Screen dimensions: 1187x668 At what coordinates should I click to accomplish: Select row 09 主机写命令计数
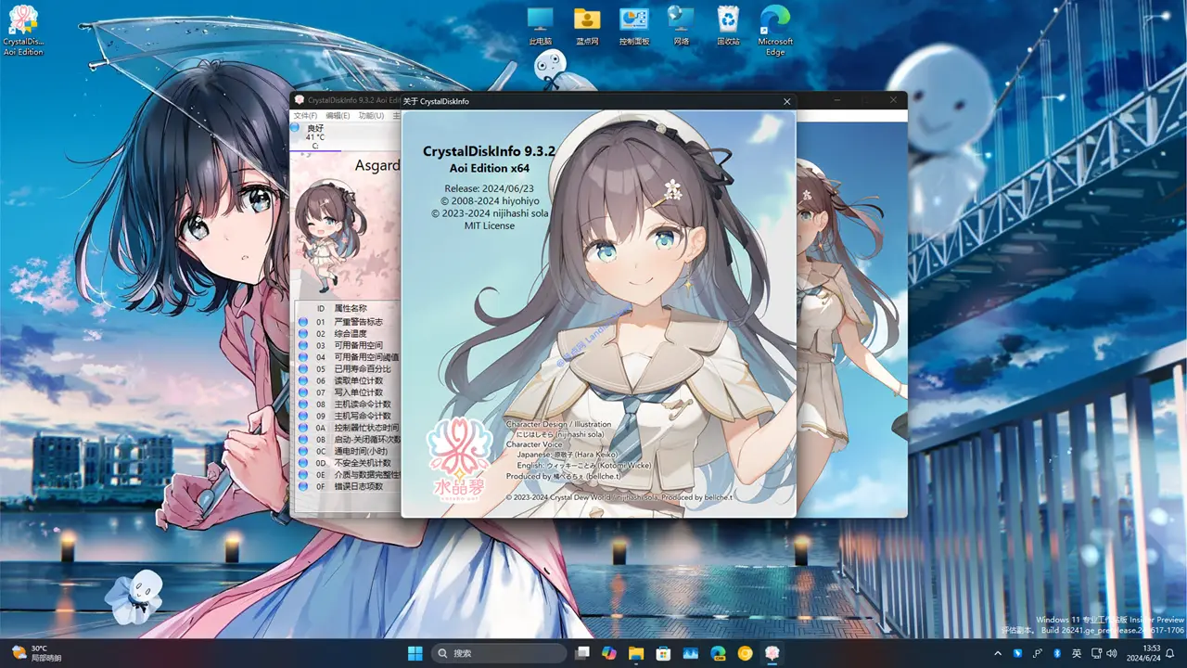(x=348, y=416)
